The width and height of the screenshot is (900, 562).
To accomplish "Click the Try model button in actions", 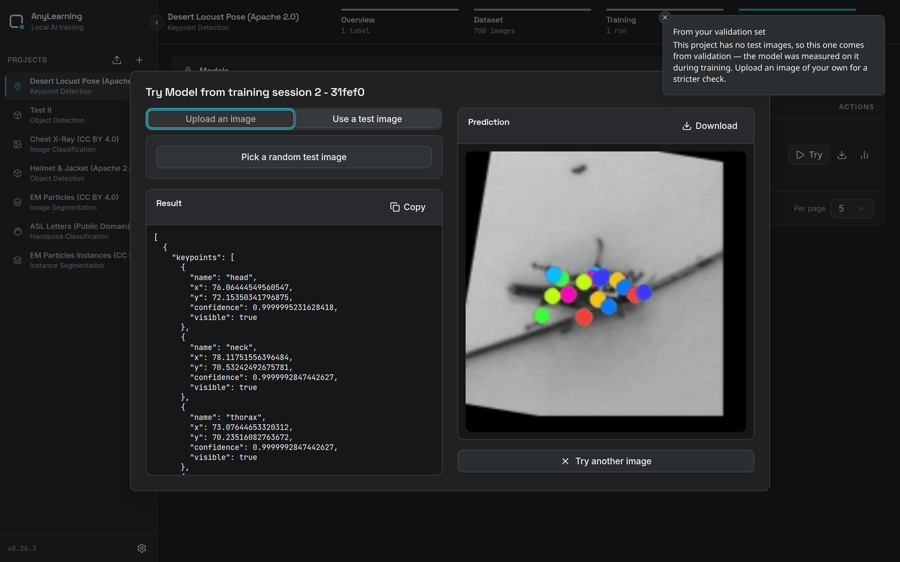I will pos(809,155).
